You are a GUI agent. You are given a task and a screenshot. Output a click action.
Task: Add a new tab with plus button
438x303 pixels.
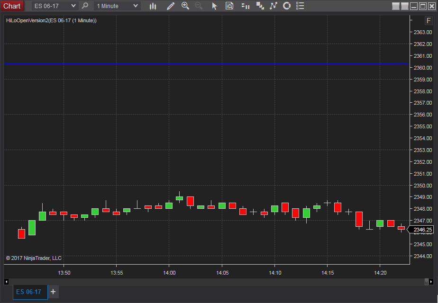click(53, 292)
